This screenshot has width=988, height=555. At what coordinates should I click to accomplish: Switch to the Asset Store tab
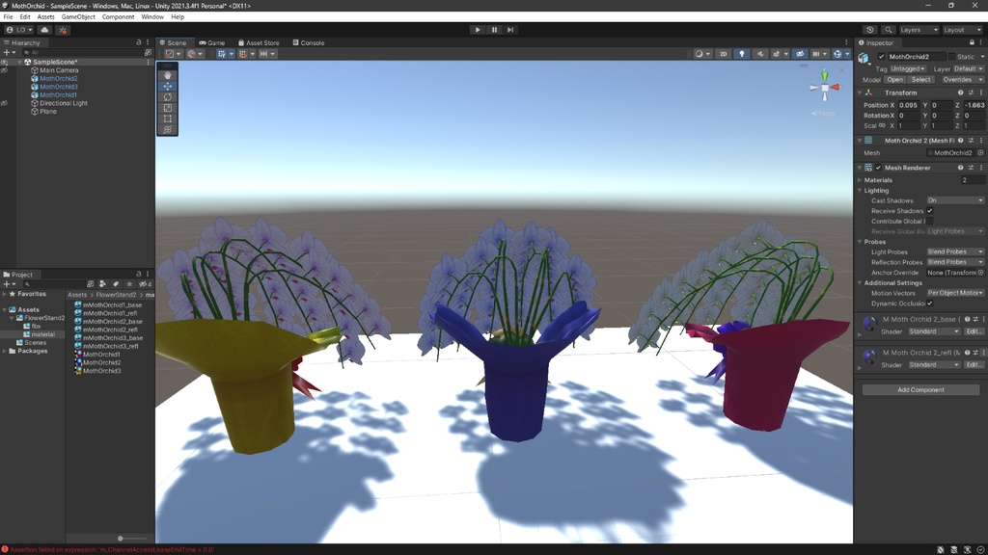[x=259, y=42]
